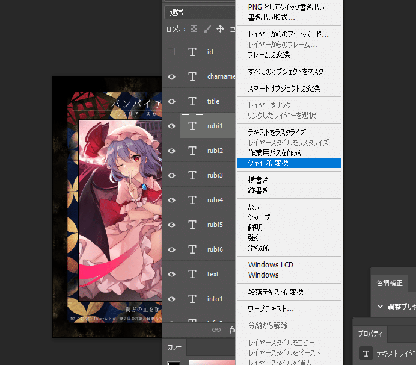Choose レイヤーからのアートボード...
The image size is (416, 365).
click(289, 34)
